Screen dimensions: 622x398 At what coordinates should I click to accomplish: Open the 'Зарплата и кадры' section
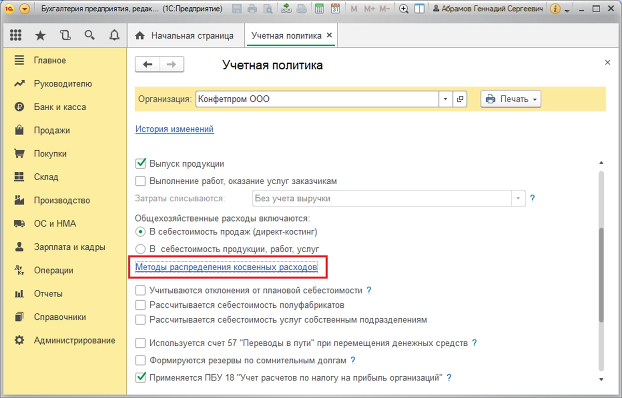(x=69, y=247)
